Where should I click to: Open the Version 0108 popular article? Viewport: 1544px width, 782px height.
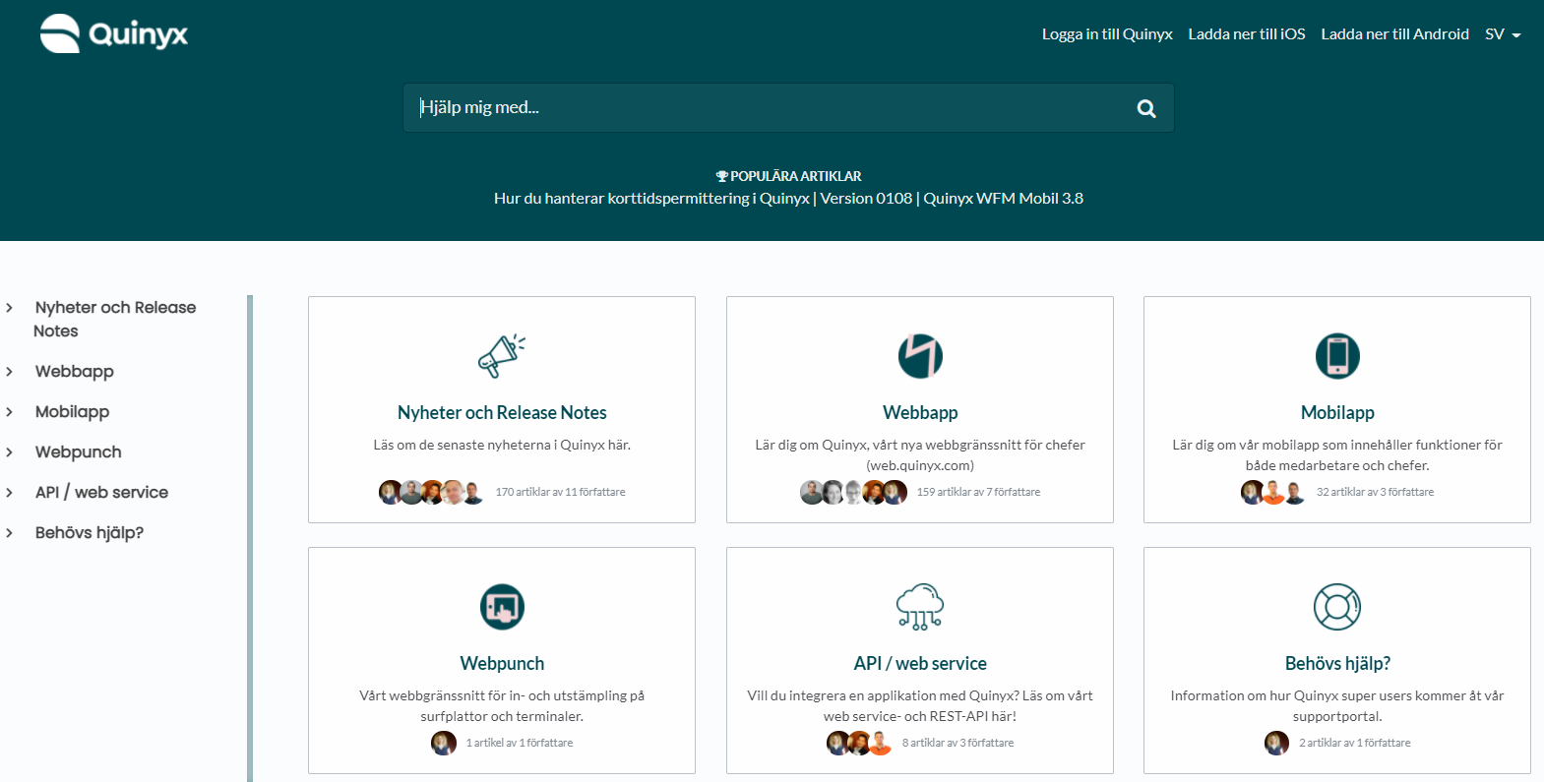pyautogui.click(x=866, y=199)
